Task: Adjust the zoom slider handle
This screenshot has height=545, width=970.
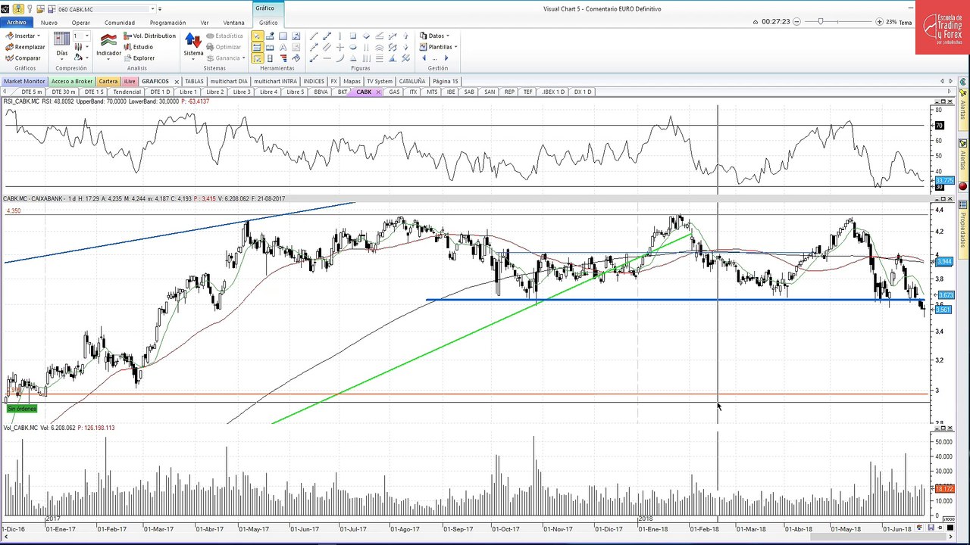Action: (x=820, y=21)
